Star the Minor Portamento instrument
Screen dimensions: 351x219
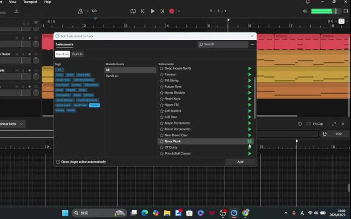coord(161,129)
